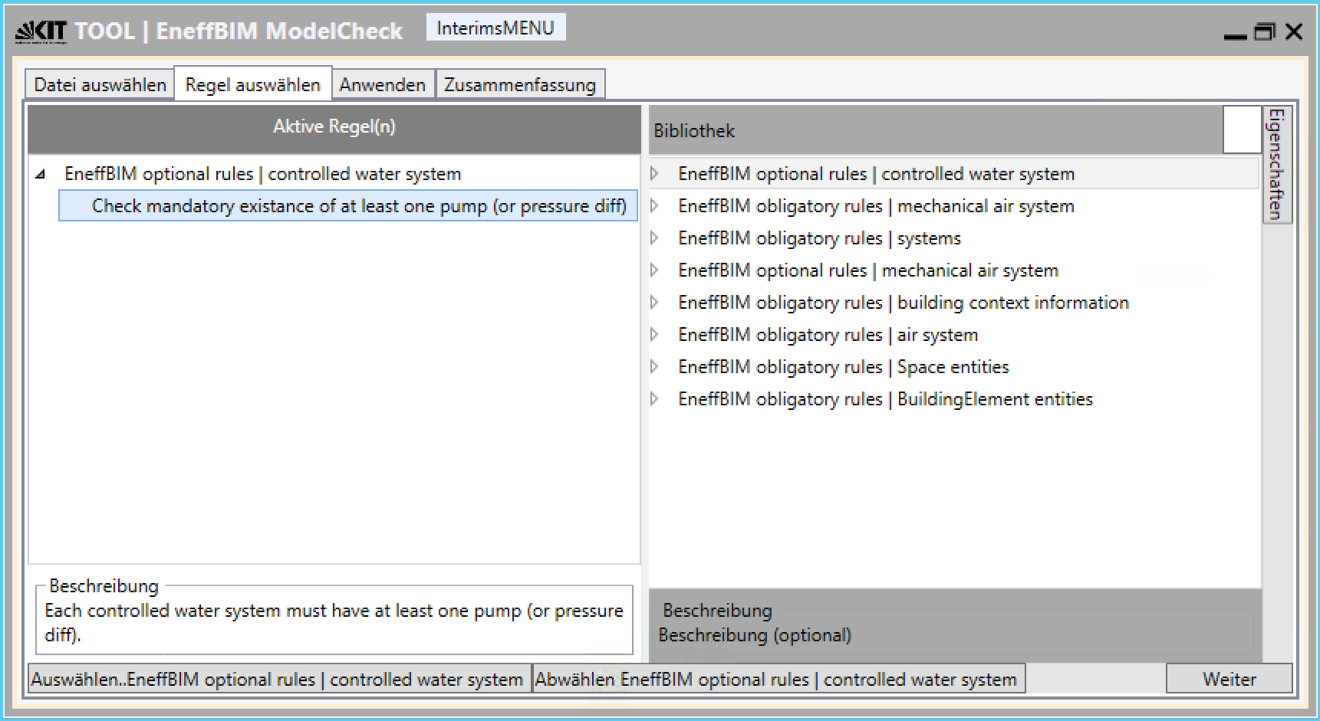Click the KIT logo in title bar
Screen dimensions: 1320x721
coord(41,31)
